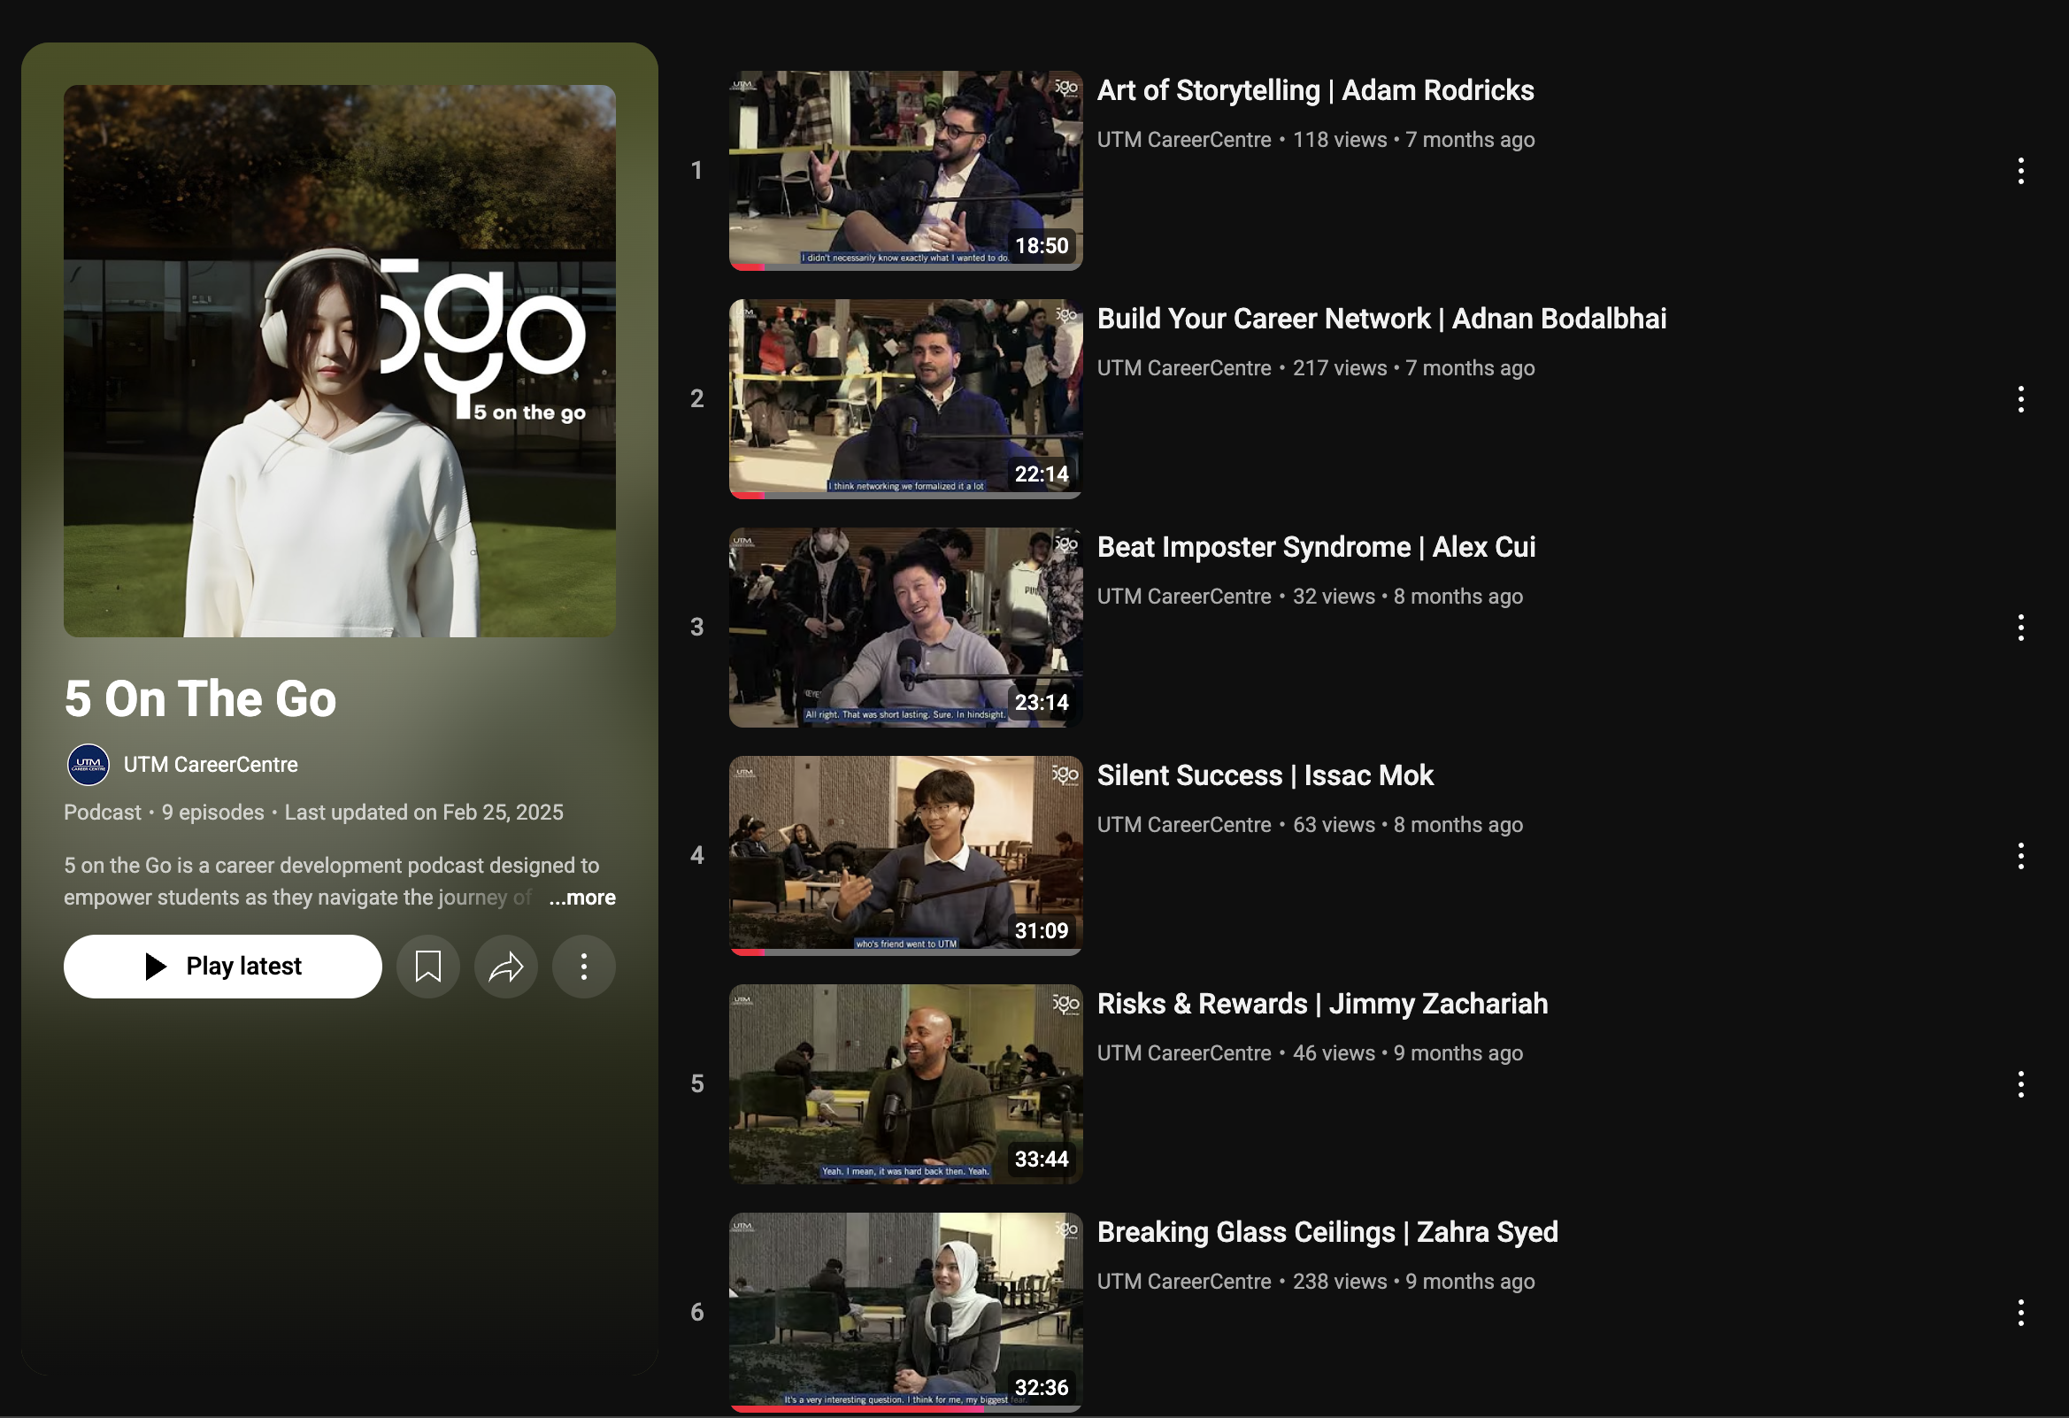This screenshot has height=1418, width=2069.
Task: Open playlist more options menu
Action: click(x=583, y=967)
